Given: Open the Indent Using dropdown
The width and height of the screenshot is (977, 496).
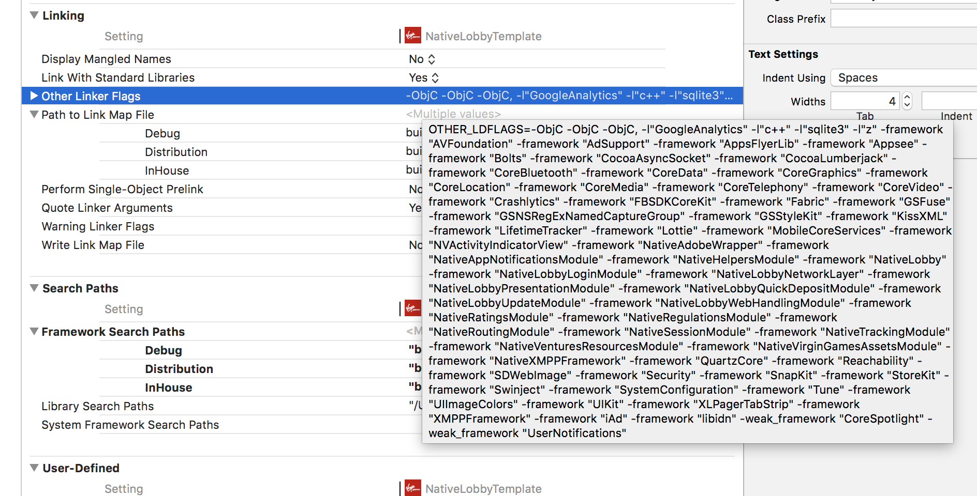Looking at the screenshot, I should pyautogui.click(x=903, y=78).
